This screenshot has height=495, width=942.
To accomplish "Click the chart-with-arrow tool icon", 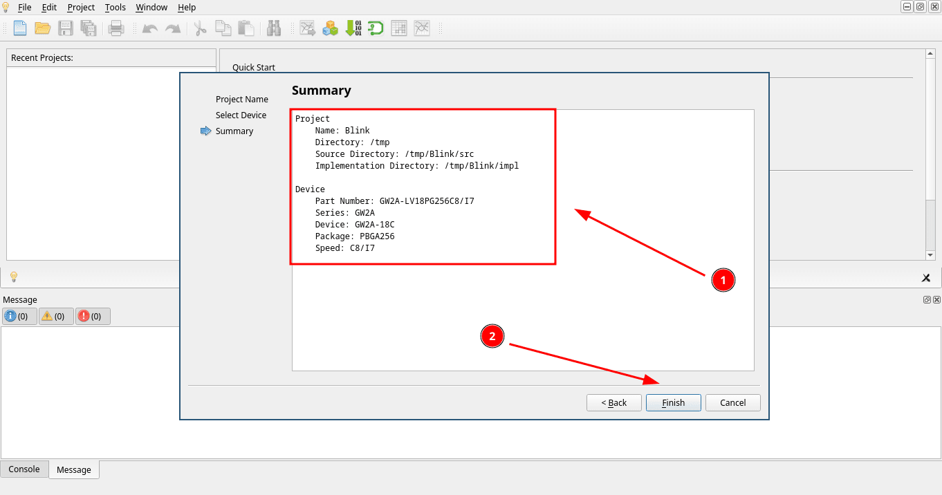I will coord(307,28).
